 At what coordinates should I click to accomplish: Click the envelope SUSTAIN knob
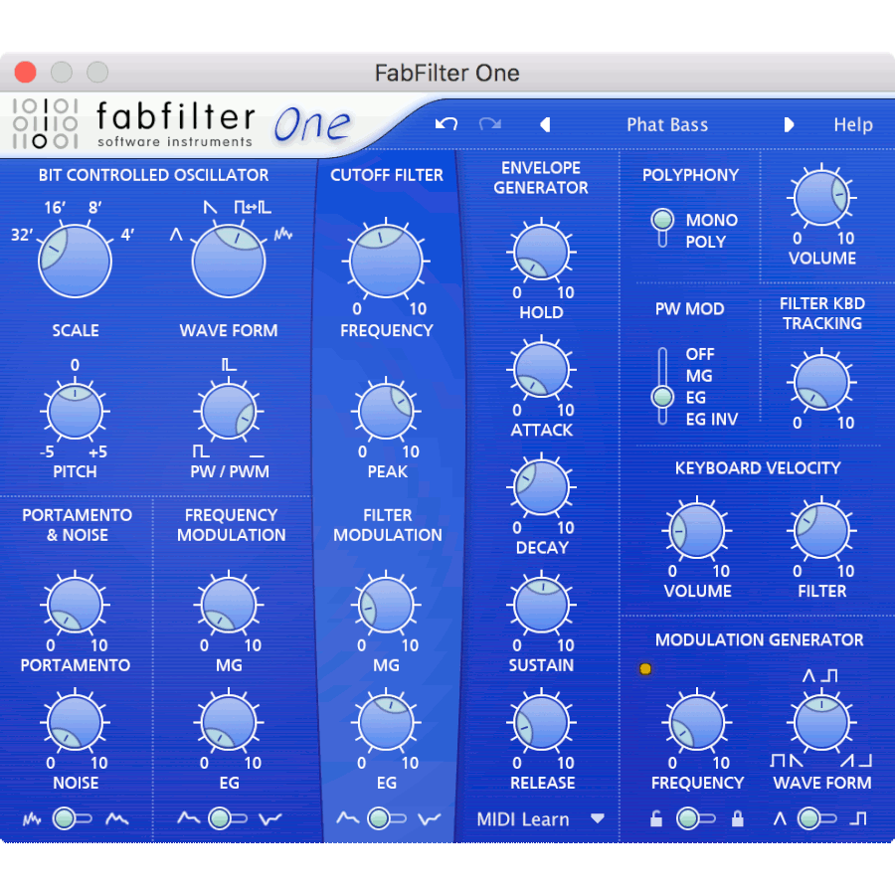[x=542, y=605]
